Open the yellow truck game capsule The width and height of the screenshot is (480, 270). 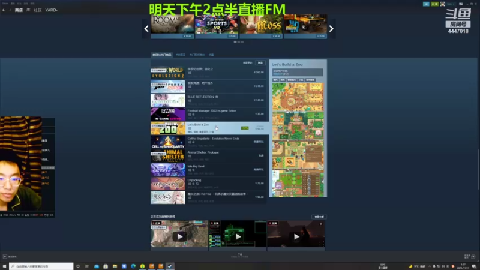(305, 26)
